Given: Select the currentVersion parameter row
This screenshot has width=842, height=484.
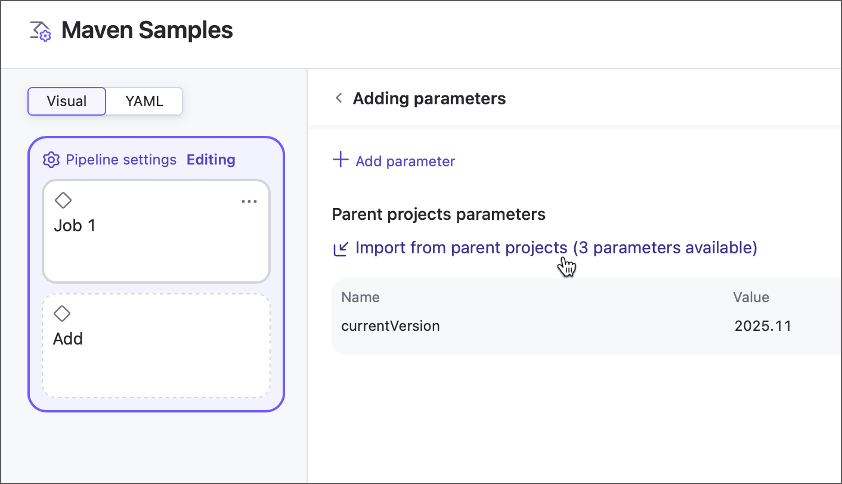Looking at the screenshot, I should click(x=390, y=326).
